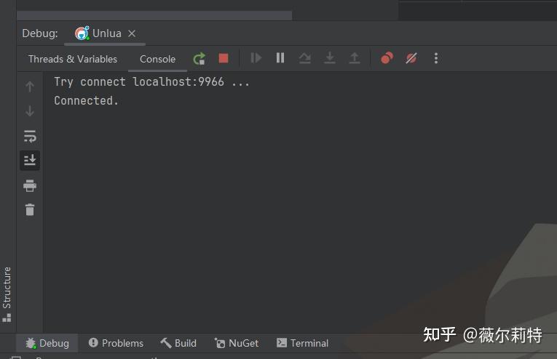Rerun the Unlua debug session
The image size is (557, 359).
click(x=200, y=58)
